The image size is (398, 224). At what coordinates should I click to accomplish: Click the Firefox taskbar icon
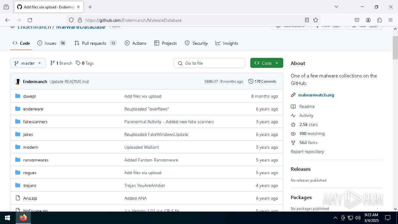(x=23, y=218)
